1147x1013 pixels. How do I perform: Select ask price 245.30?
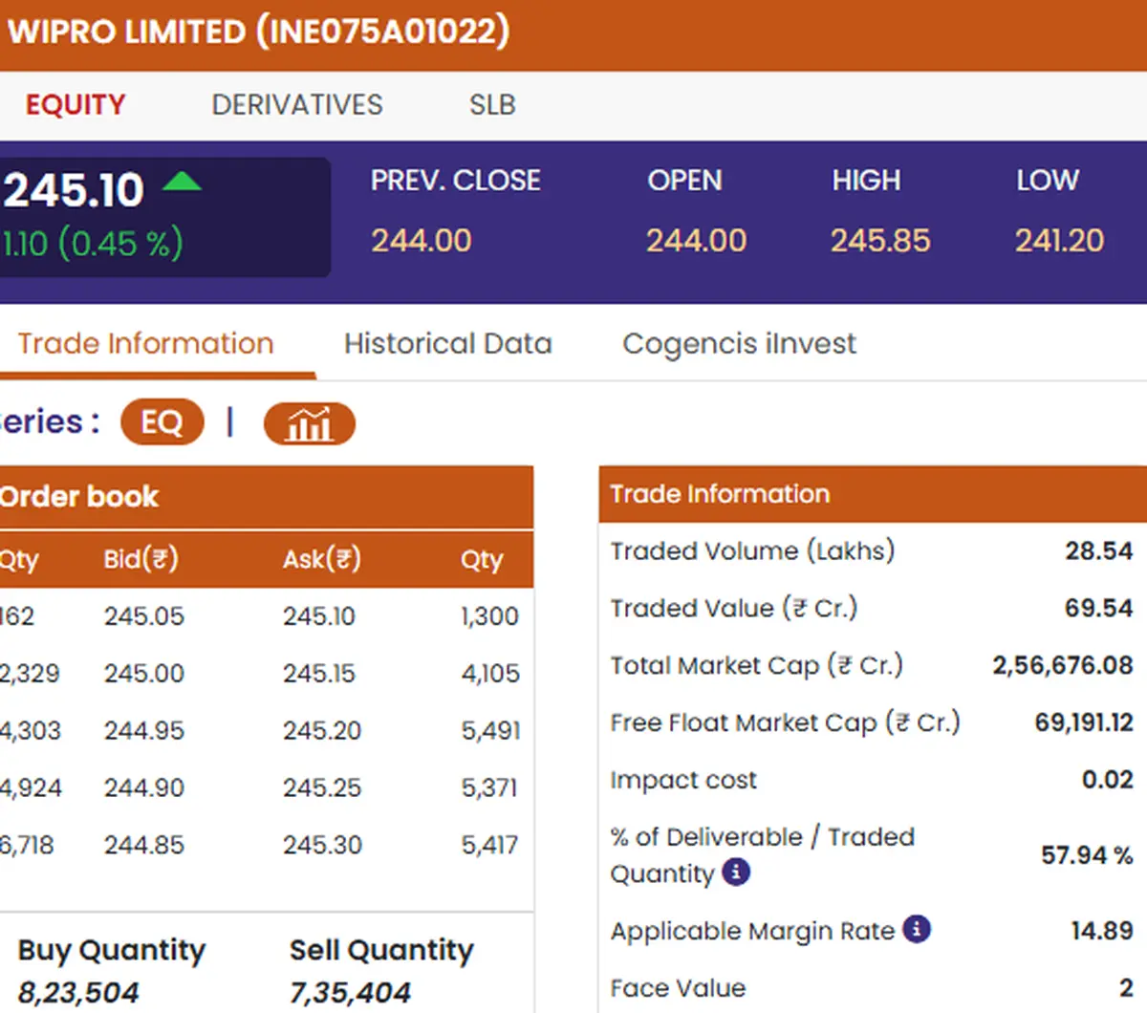[323, 845]
